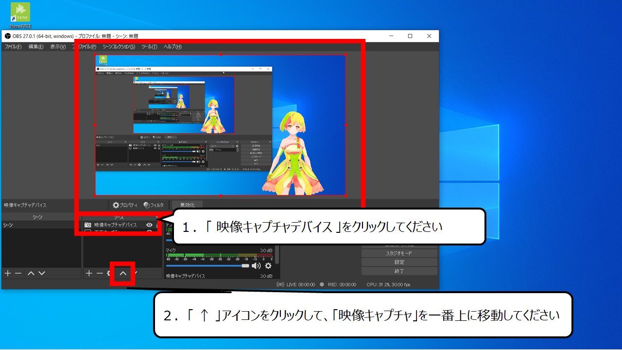Screen dimensions: 622x350
Task: Click the REC: 00:00:00 status text
Action: coord(342,284)
